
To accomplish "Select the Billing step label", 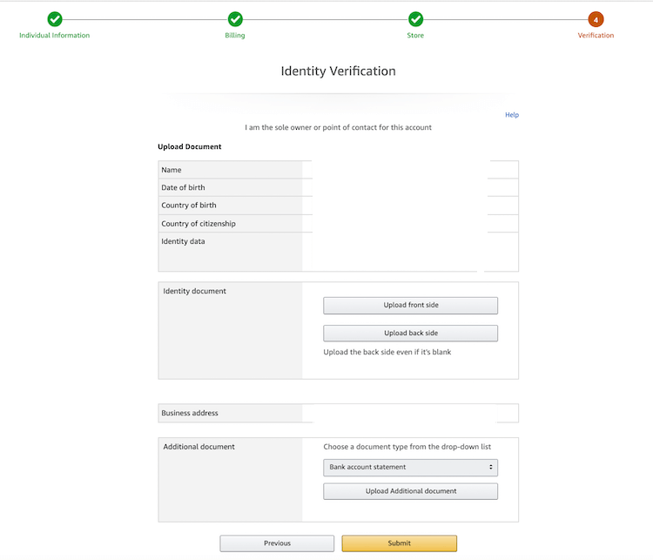I will click(235, 36).
